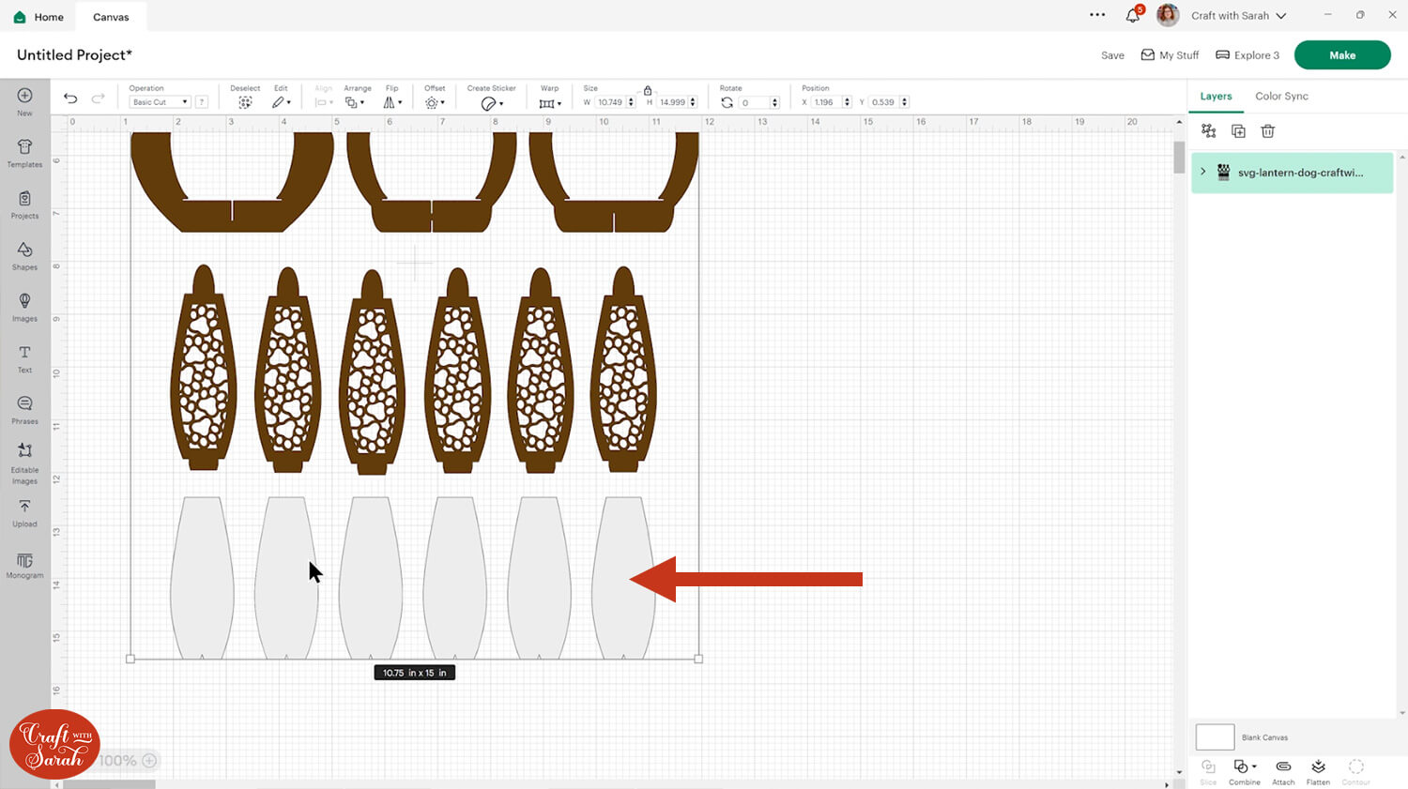
Task: Click the Deselect button in toolbar
Action: tap(245, 102)
